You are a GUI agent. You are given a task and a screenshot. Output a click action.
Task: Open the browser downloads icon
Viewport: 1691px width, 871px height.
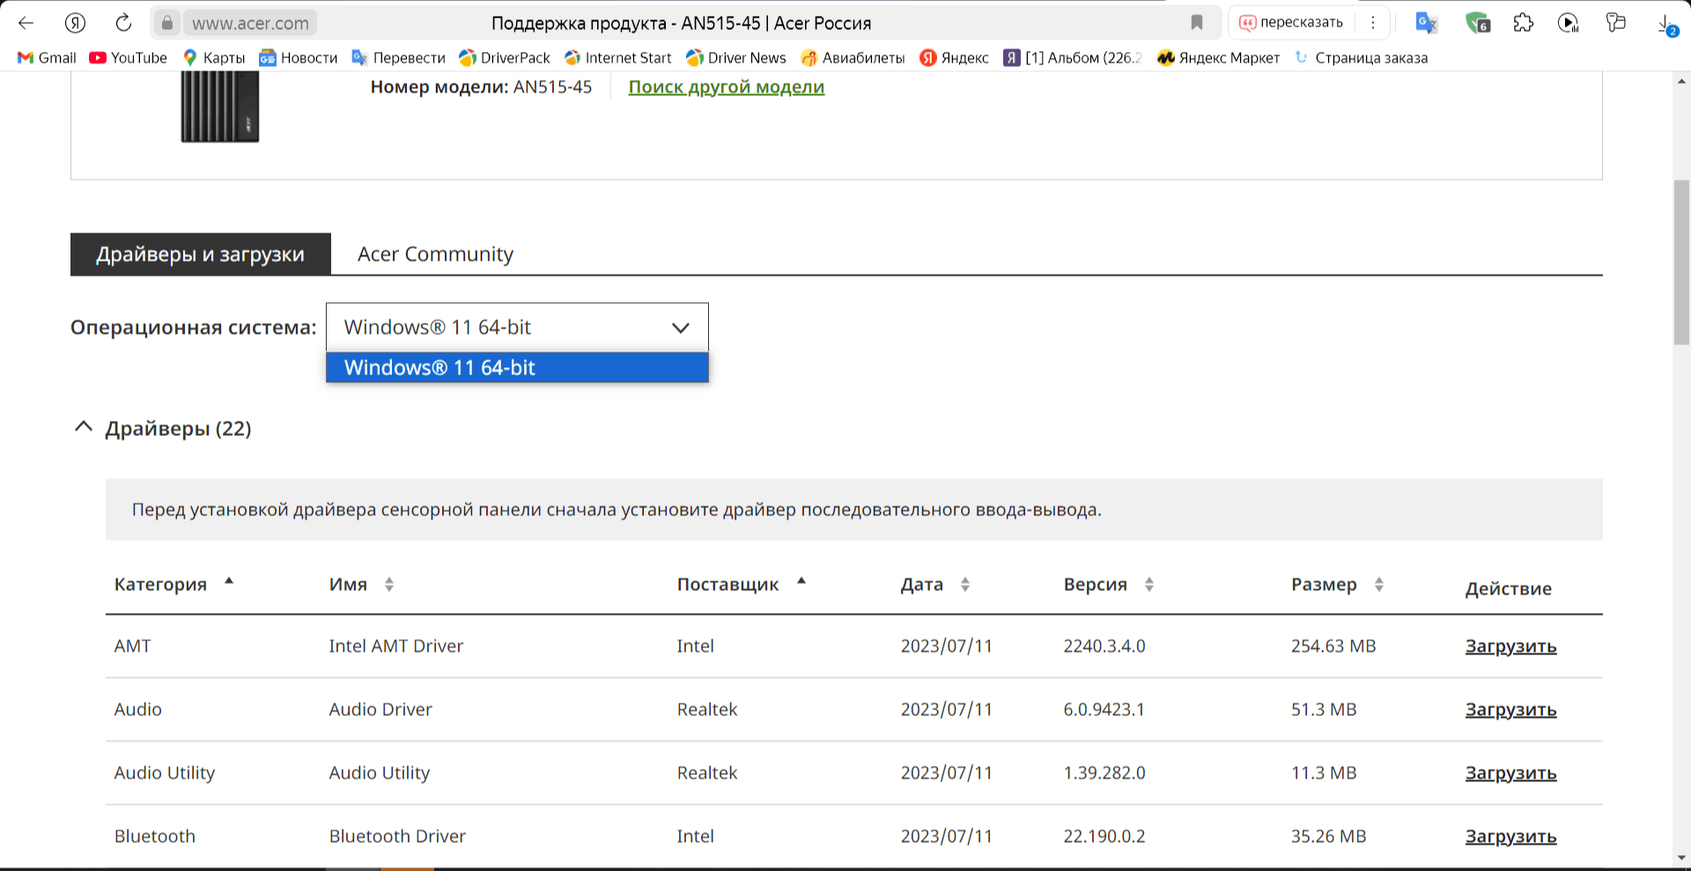1666,25
